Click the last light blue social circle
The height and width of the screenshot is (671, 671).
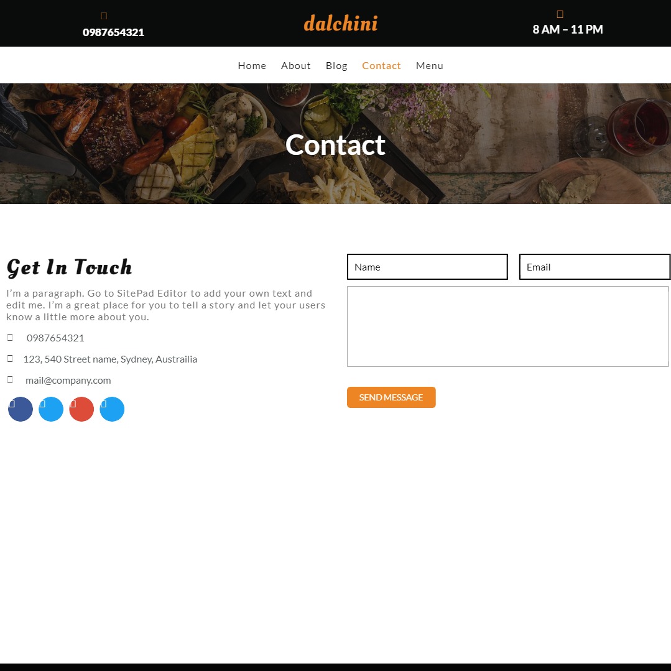[112, 409]
